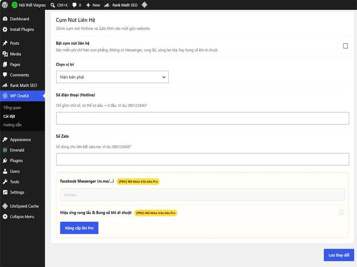The width and height of the screenshot is (357, 267).
Task: Toggle the Hiệu ứng rung lắc Pro checkbox
Action: [x=341, y=212]
